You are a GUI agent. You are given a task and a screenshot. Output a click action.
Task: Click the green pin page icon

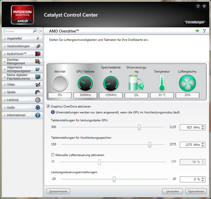pos(197,31)
